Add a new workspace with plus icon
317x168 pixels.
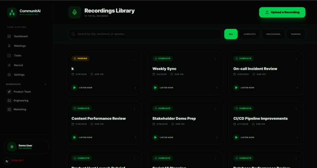point(45,84)
